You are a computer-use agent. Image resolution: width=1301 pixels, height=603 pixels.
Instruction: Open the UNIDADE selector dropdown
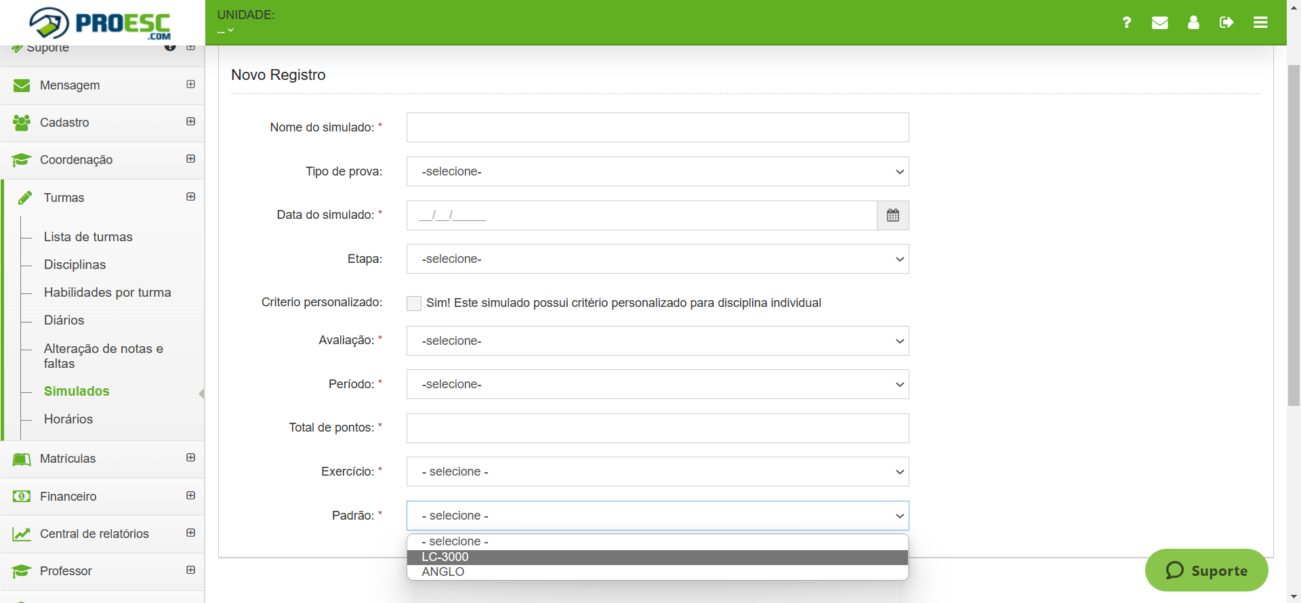click(226, 30)
